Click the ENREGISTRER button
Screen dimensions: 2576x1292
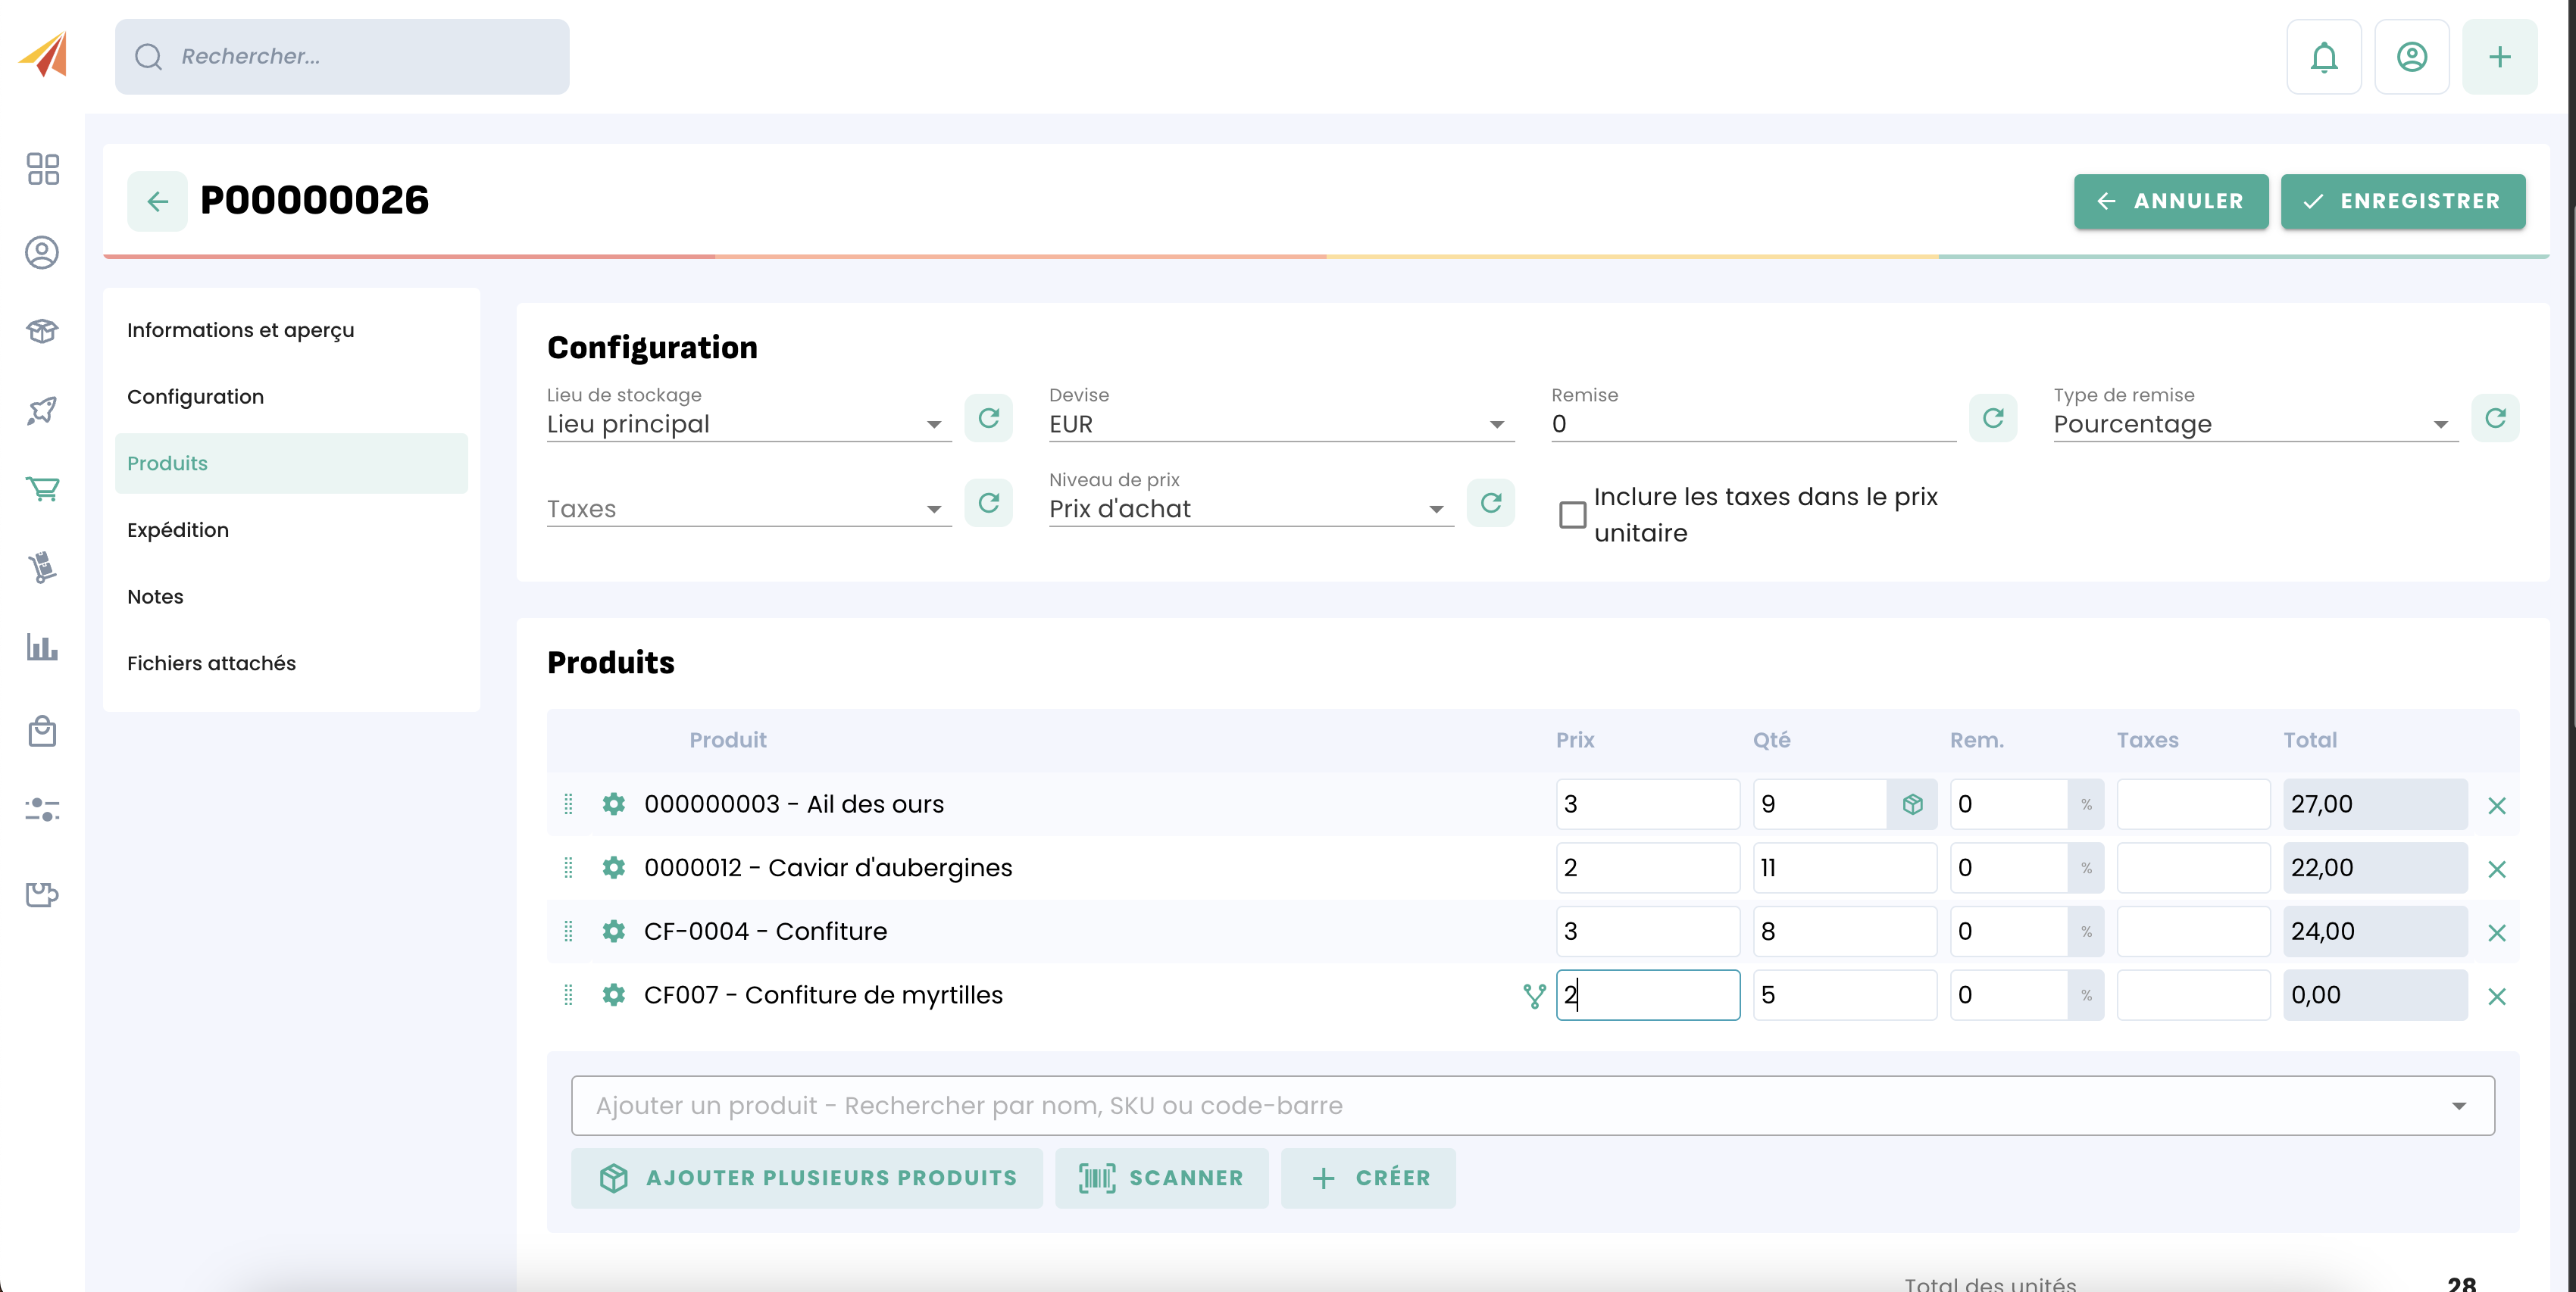pyautogui.click(x=2402, y=202)
